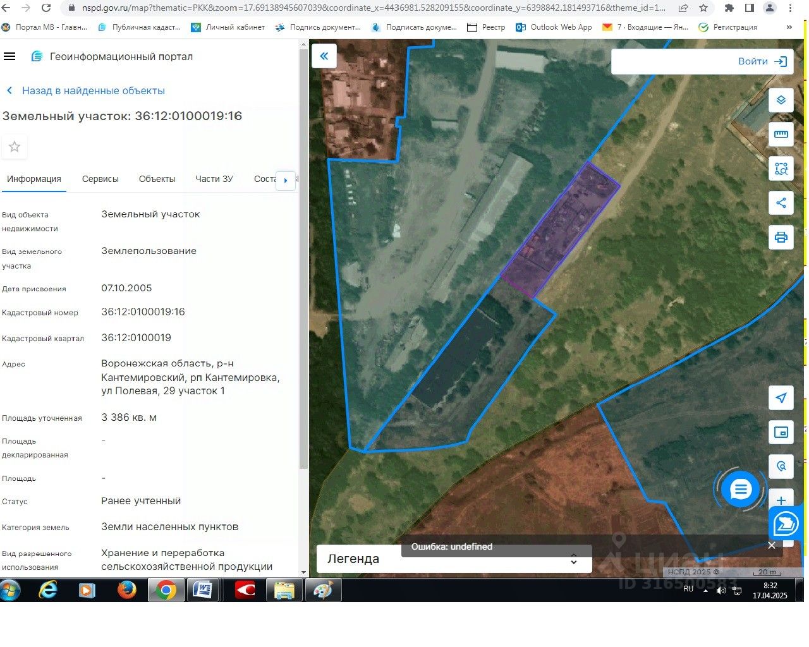Click the RU language indicator in tray
Viewport: 809px width, 647px height.
[688, 589]
